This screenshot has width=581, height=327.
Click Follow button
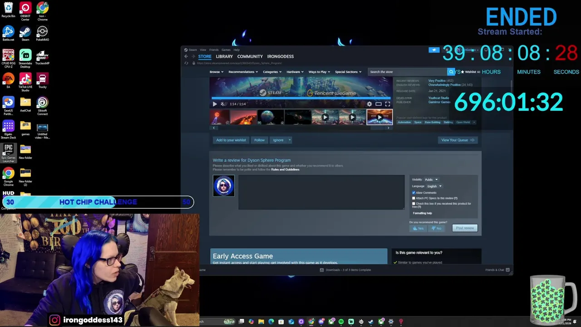(x=259, y=140)
